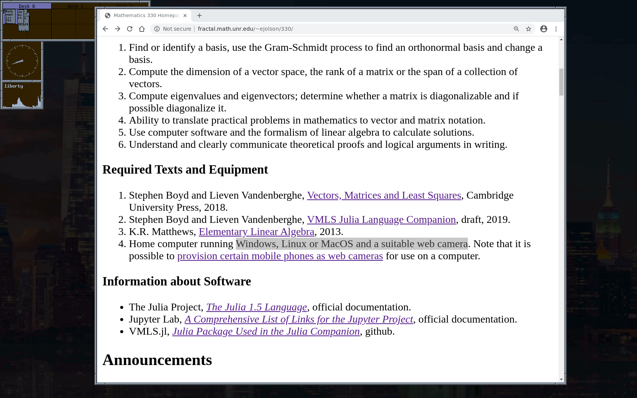The image size is (637, 398).
Task: Click the browser Back arrow
Action: click(x=105, y=29)
